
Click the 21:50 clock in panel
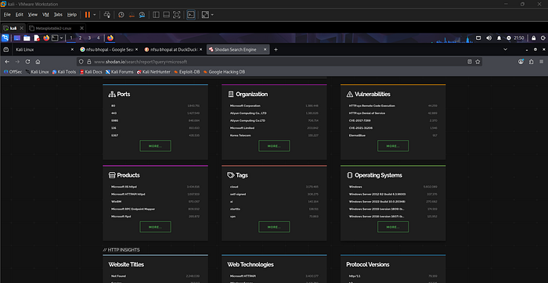[x=518, y=38]
